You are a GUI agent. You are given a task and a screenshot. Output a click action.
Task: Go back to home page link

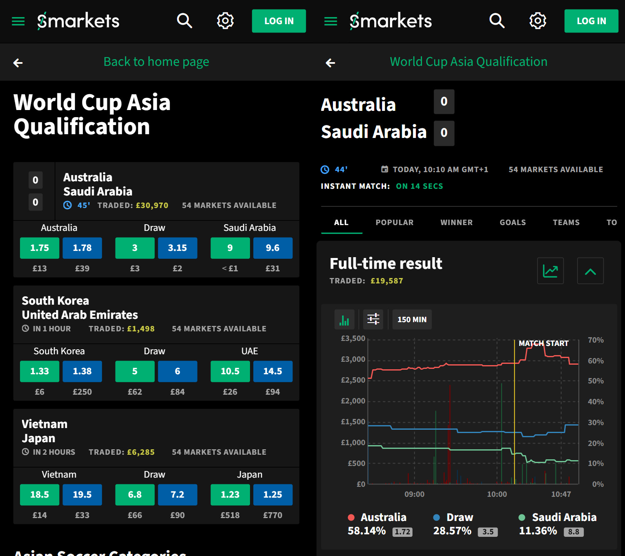click(x=156, y=62)
